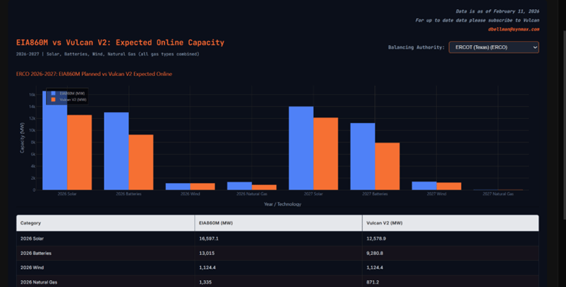The height and width of the screenshot is (287, 566).
Task: Click the blue 2027 Solar bar
Action: pyautogui.click(x=301, y=148)
